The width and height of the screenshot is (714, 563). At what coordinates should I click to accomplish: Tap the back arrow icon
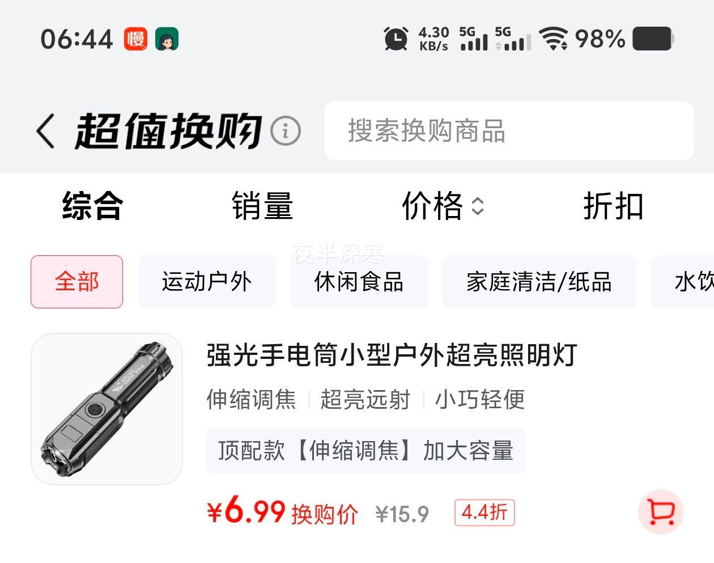46,131
